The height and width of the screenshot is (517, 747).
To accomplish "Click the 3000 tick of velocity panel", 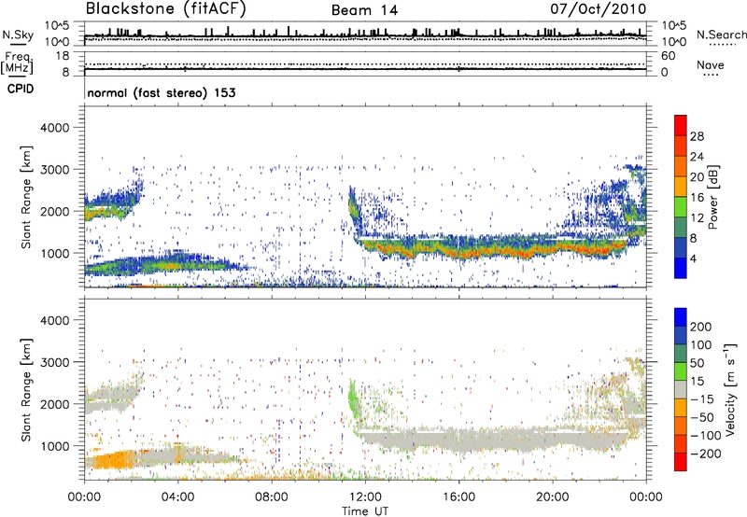I will [54, 362].
